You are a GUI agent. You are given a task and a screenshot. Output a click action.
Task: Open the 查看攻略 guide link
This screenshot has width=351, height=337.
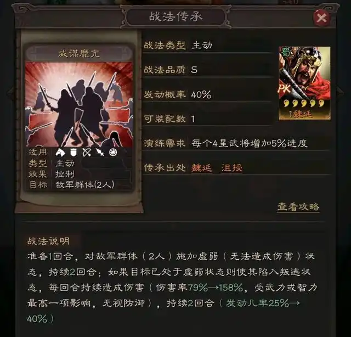(x=298, y=206)
